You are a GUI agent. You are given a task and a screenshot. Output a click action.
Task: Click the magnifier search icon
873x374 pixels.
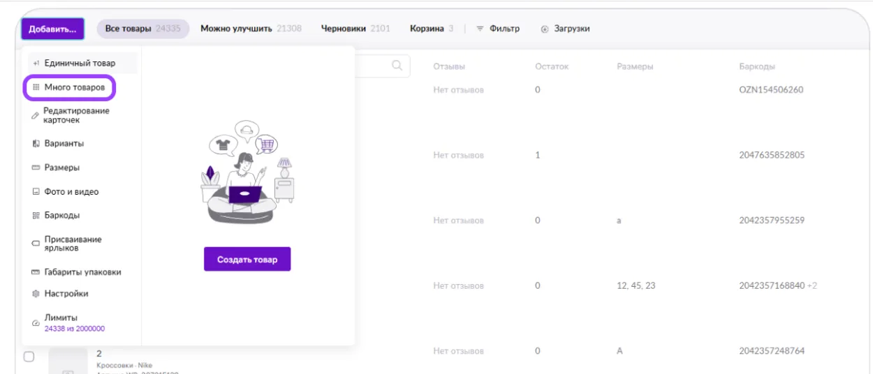[397, 66]
